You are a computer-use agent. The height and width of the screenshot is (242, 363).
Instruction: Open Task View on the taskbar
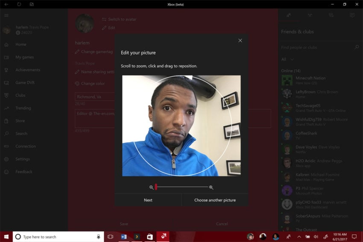click(x=111, y=237)
